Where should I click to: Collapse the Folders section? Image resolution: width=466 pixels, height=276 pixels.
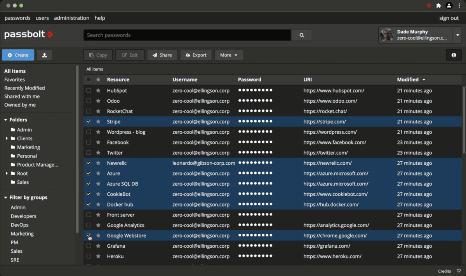[6, 120]
